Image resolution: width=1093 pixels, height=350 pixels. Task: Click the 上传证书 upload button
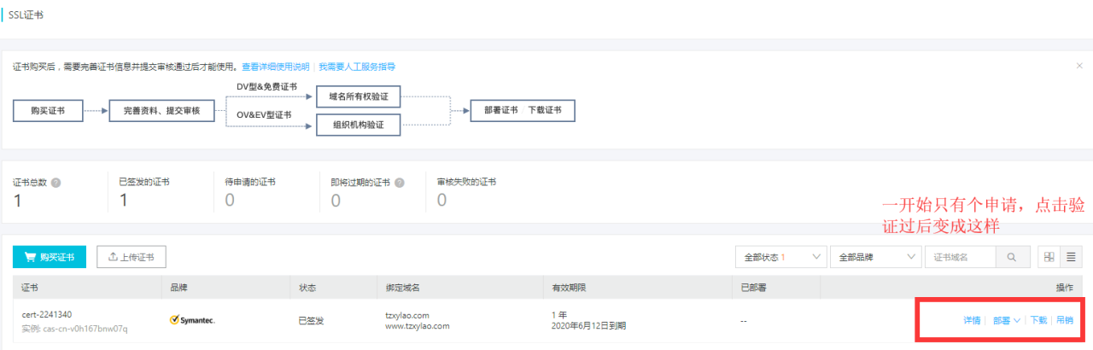(x=132, y=257)
